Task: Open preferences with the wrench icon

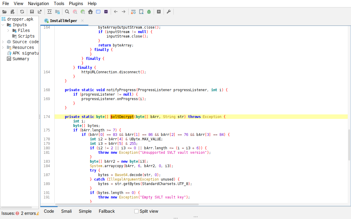Action: (169, 12)
